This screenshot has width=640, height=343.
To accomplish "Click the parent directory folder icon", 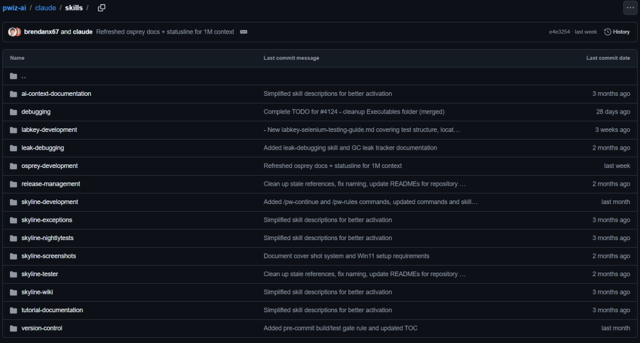I will pos(14,76).
